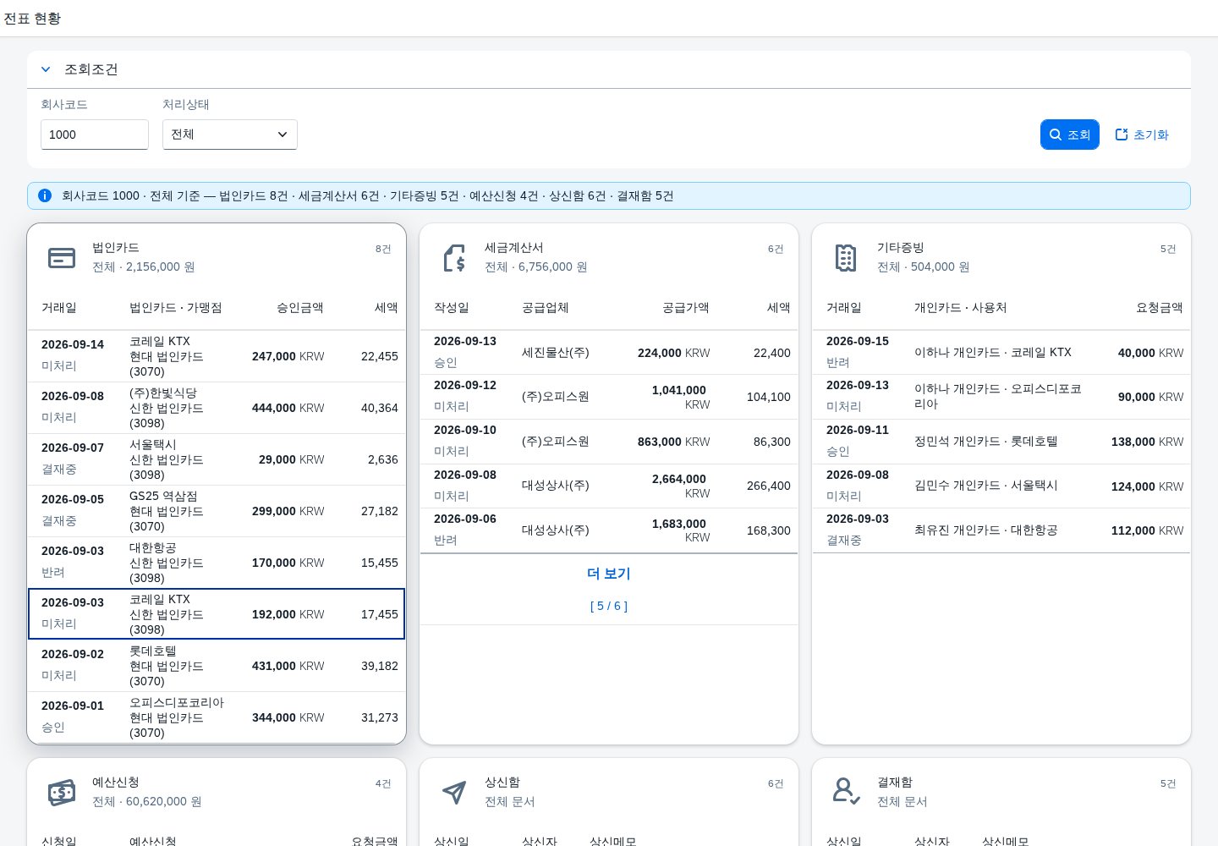Viewport: 1218px width, 846px height.
Task: Click the 예산신청 money icon
Action: tap(62, 792)
